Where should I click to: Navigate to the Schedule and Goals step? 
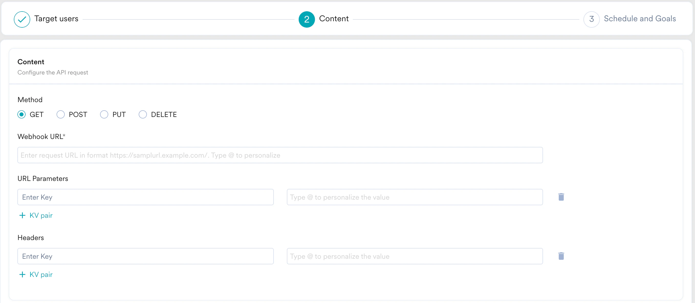pyautogui.click(x=640, y=19)
